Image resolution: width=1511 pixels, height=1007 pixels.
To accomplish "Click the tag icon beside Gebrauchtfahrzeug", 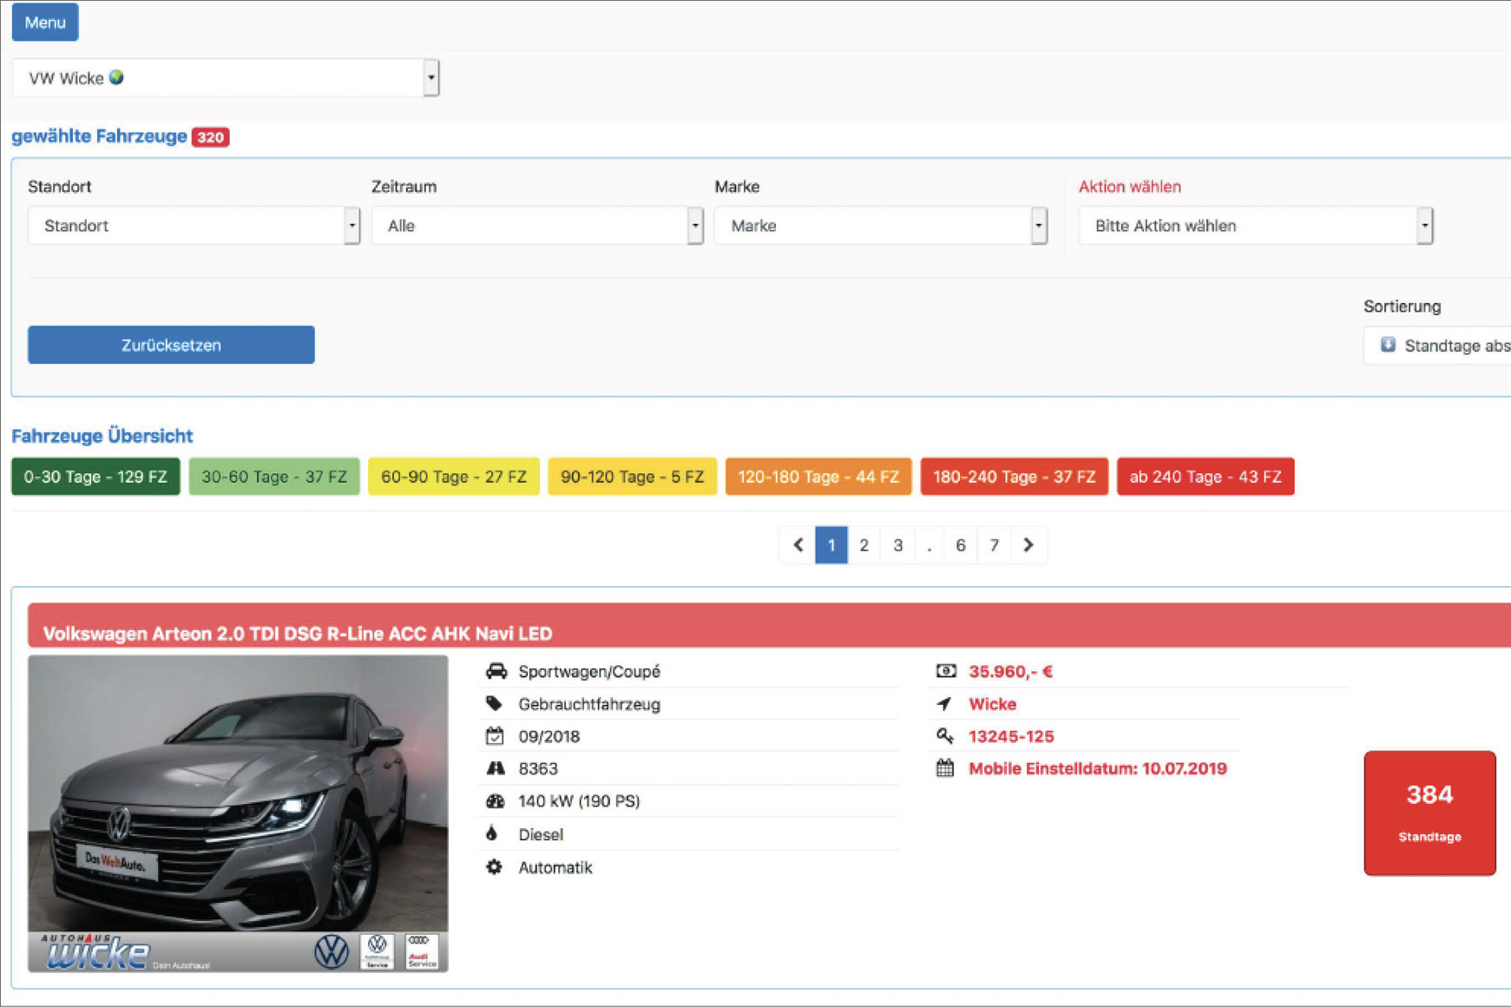I will [x=495, y=703].
